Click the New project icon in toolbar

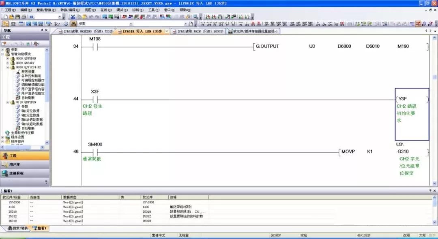[5, 17]
